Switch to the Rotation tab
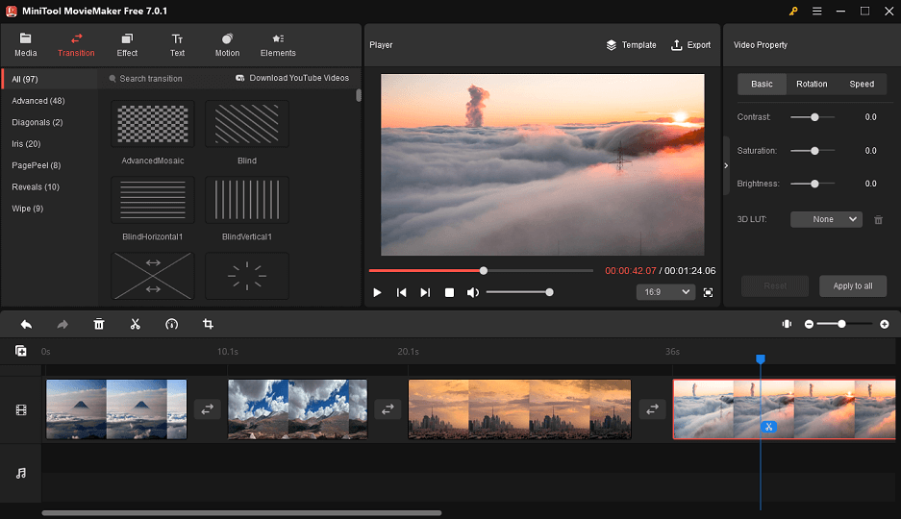 click(x=812, y=84)
